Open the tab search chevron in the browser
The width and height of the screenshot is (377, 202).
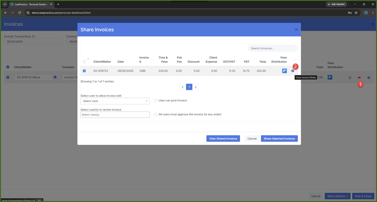click(5, 4)
